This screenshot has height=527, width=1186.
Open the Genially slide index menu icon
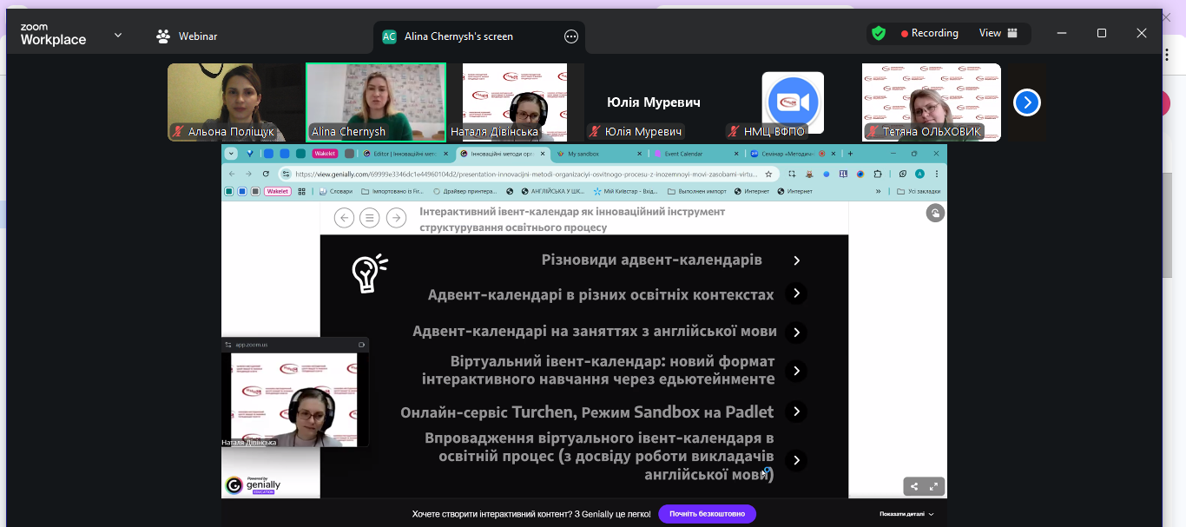pyautogui.click(x=371, y=218)
